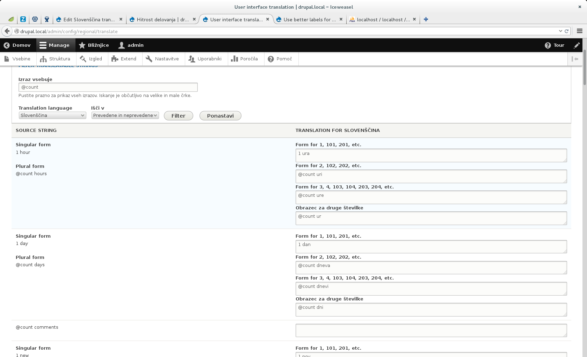
Task: Open the Extend modules page
Action: coord(124,59)
